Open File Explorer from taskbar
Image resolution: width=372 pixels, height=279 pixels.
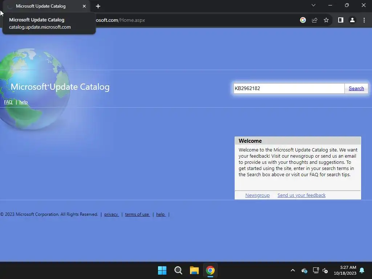tap(194, 270)
